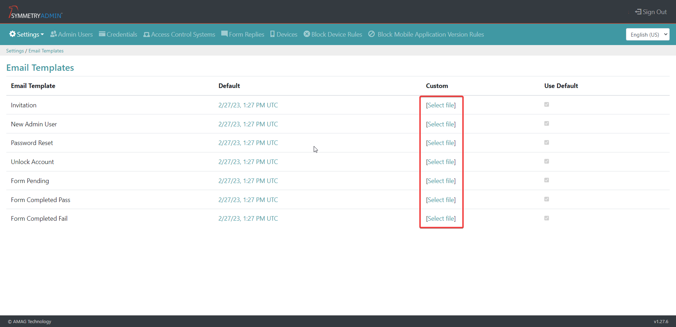The height and width of the screenshot is (327, 676).
Task: Select custom file for Invitation template
Action: [x=441, y=105]
